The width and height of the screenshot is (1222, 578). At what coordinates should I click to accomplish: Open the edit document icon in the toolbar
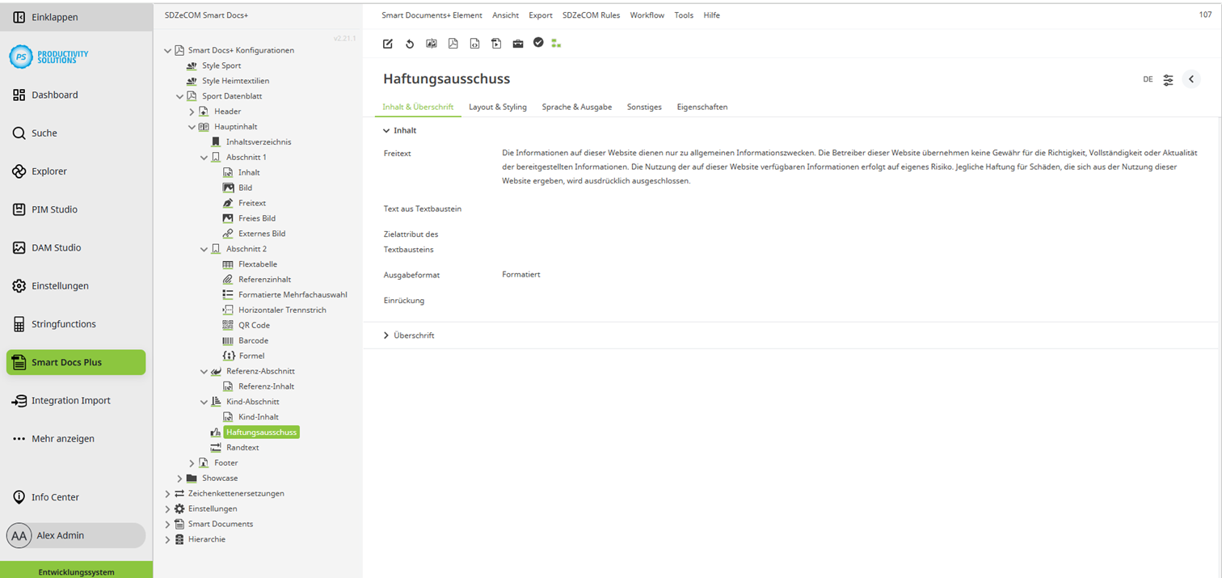[387, 43]
